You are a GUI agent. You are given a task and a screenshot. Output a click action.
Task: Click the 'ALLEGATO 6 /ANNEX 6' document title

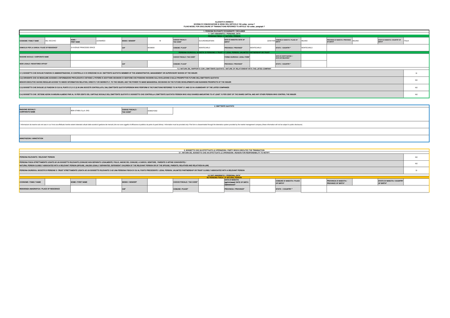click(224, 22)
